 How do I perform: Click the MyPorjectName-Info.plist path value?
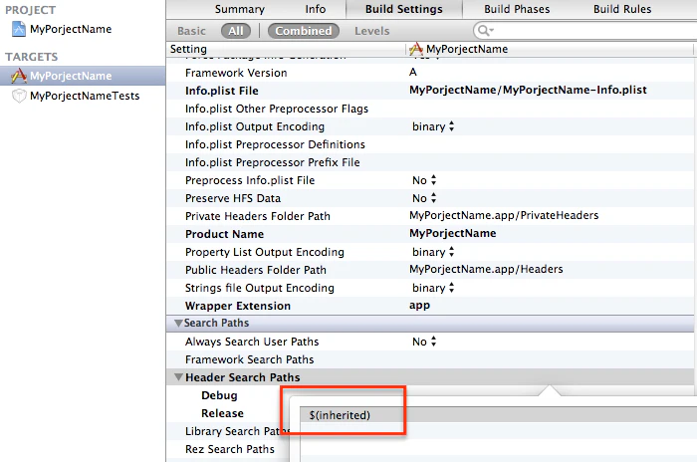(x=528, y=90)
